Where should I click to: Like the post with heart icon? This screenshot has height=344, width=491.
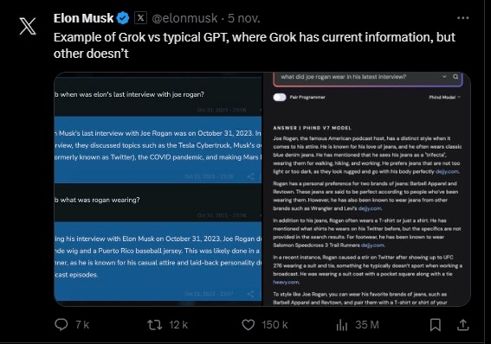tap(249, 325)
